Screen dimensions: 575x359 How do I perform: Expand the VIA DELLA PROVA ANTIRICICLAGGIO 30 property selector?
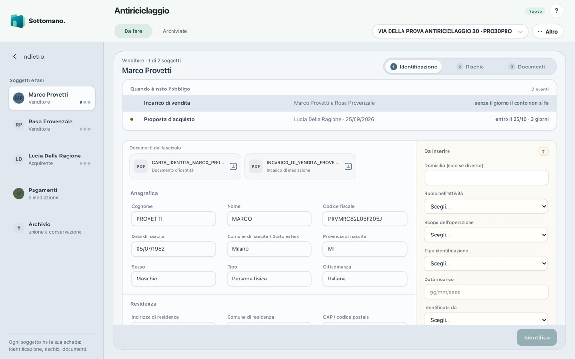coord(450,31)
